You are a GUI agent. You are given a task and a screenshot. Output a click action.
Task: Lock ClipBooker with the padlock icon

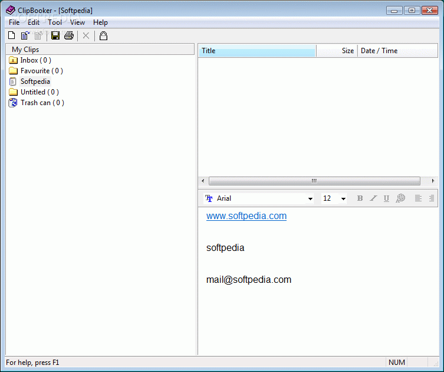(x=103, y=36)
